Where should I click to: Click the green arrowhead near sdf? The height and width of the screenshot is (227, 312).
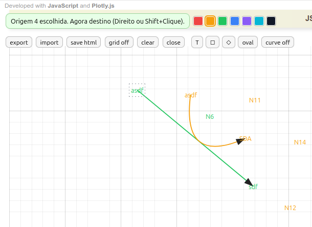[249, 182]
